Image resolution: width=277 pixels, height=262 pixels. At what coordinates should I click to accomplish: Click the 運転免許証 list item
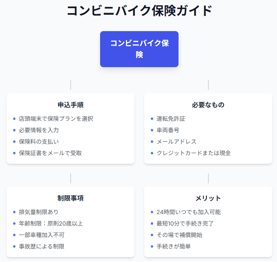coord(171,119)
